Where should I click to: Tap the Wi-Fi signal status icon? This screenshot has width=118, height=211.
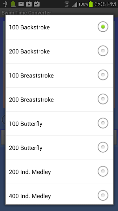tap(67, 4)
